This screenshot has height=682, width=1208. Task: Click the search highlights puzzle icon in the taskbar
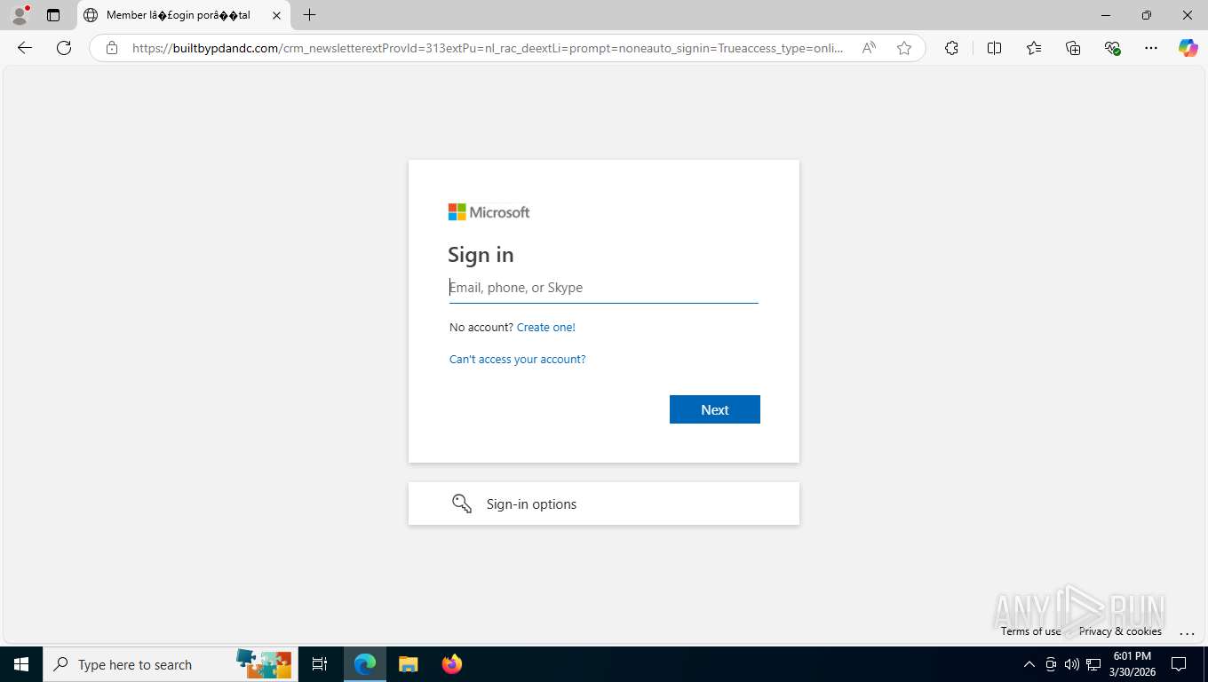tap(263, 663)
